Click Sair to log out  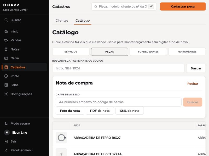point(24,141)
